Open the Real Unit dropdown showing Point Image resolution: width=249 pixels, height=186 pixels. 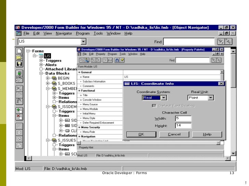(211, 97)
